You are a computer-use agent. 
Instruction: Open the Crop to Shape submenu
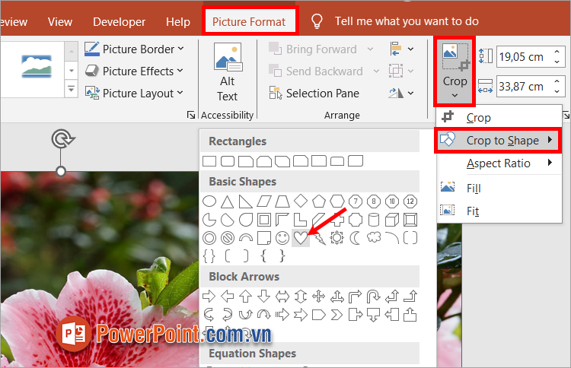(x=499, y=140)
